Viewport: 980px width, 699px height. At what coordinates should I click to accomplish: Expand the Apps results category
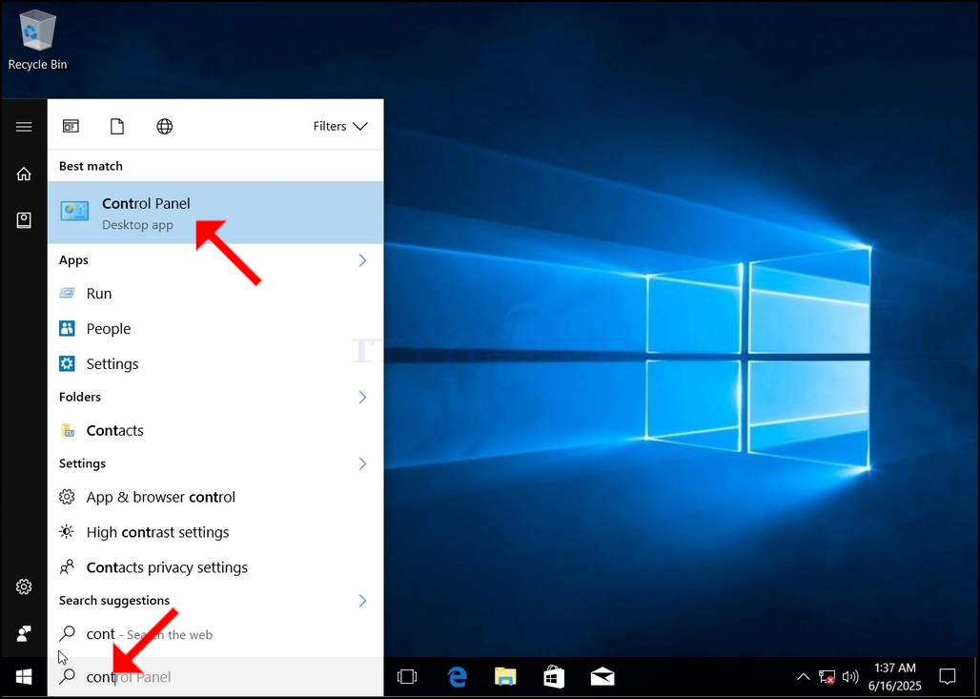(362, 260)
